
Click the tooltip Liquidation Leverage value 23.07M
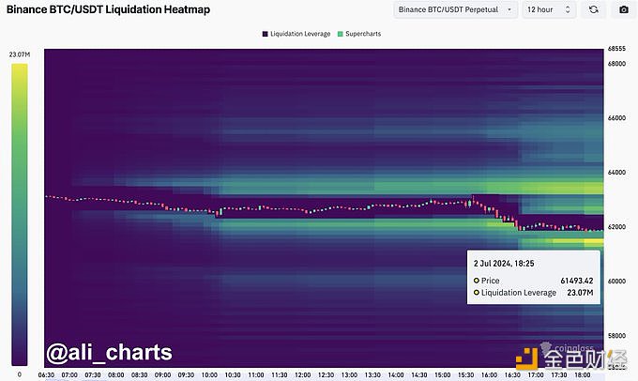(580, 293)
